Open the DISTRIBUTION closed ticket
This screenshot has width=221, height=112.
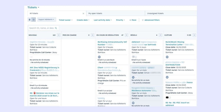[x=175, y=63]
